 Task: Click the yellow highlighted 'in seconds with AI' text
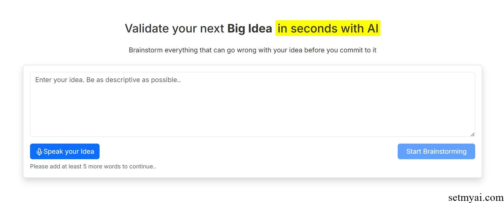click(x=328, y=28)
